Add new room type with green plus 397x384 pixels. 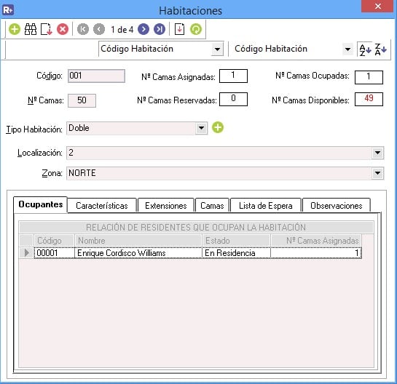218,127
